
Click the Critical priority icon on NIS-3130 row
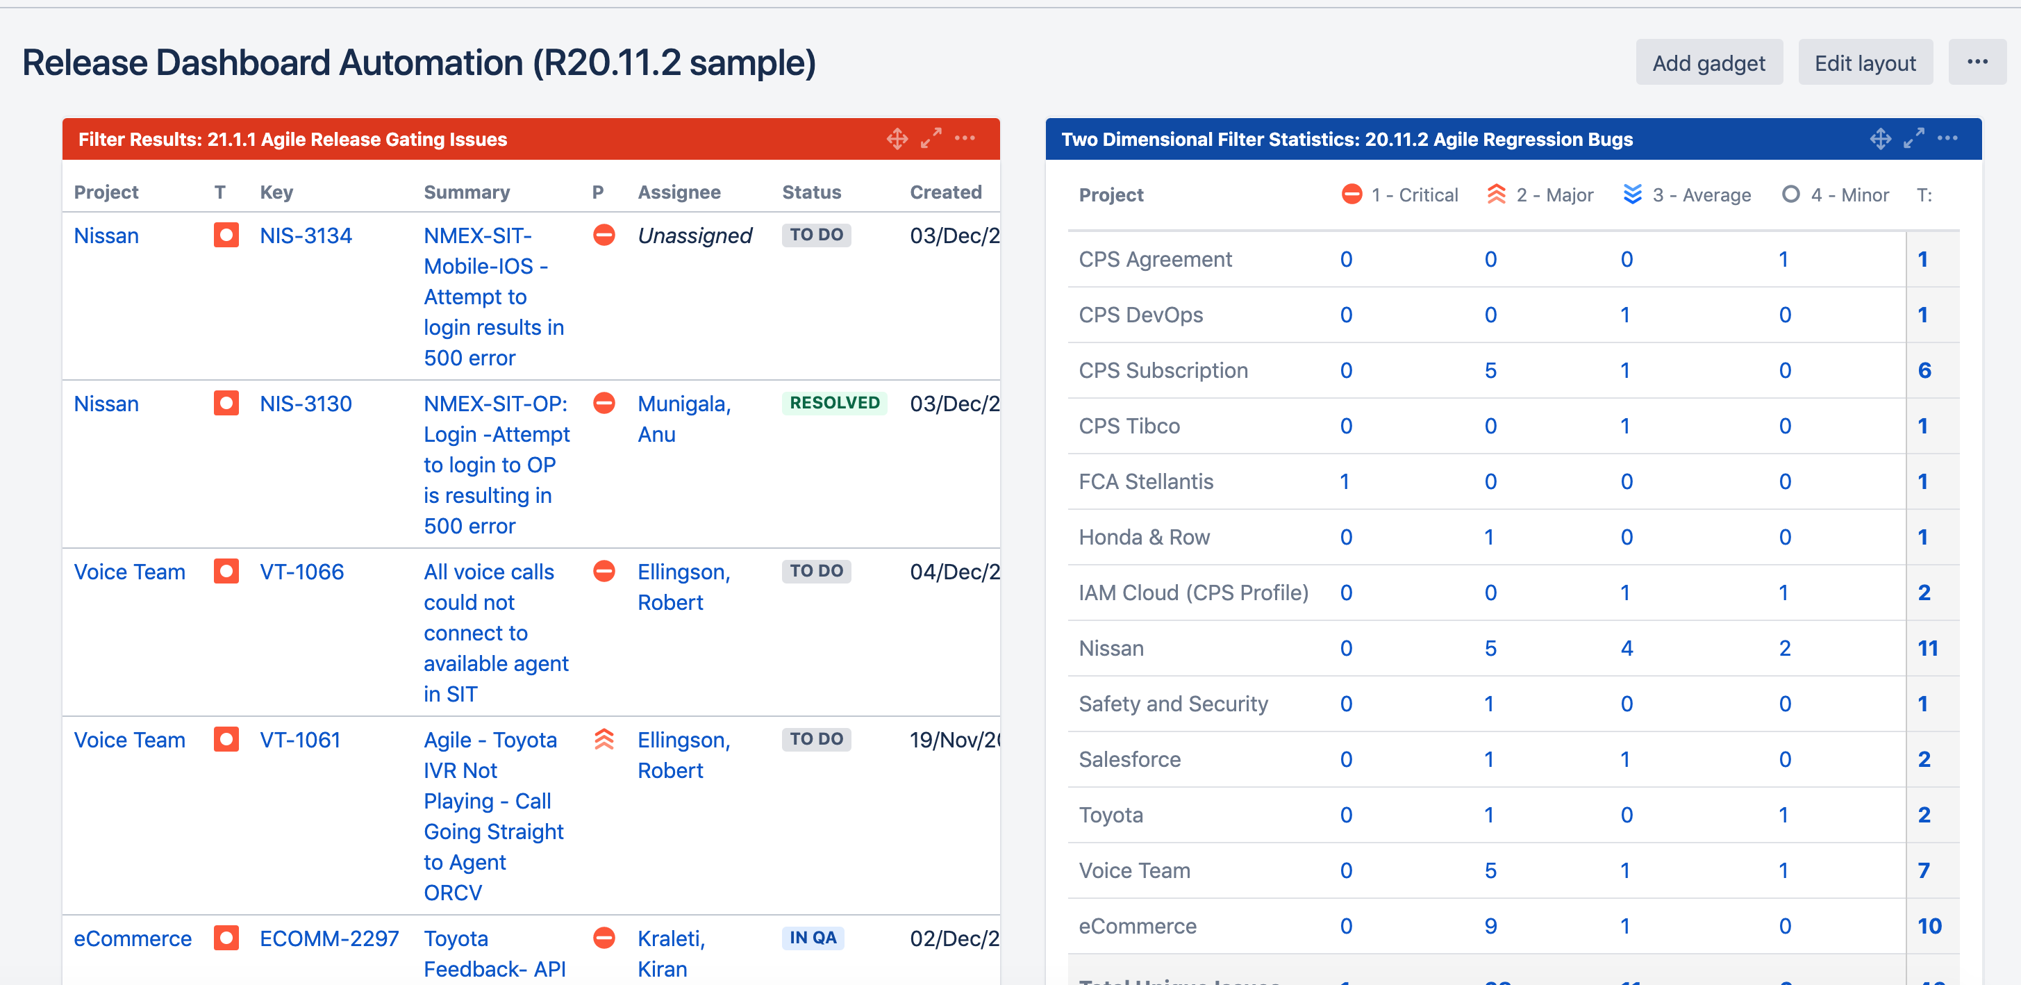point(604,404)
